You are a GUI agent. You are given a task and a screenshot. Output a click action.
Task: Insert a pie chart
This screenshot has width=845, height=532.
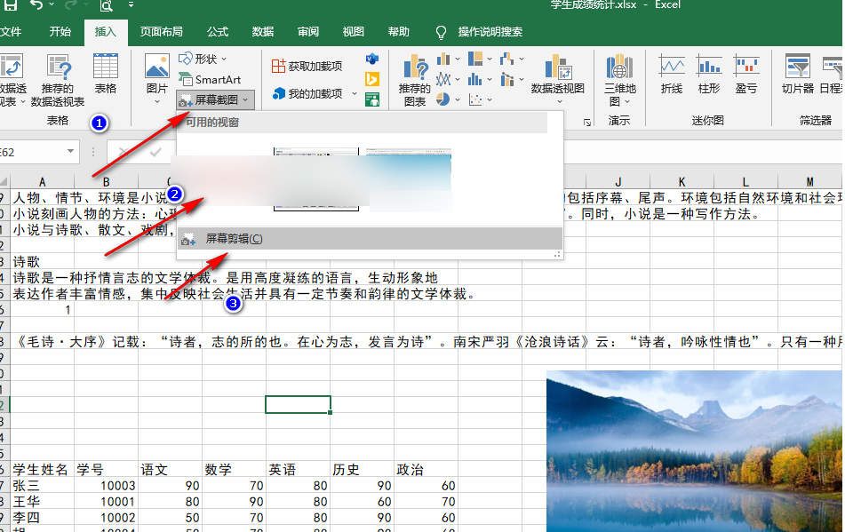pyautogui.click(x=441, y=99)
